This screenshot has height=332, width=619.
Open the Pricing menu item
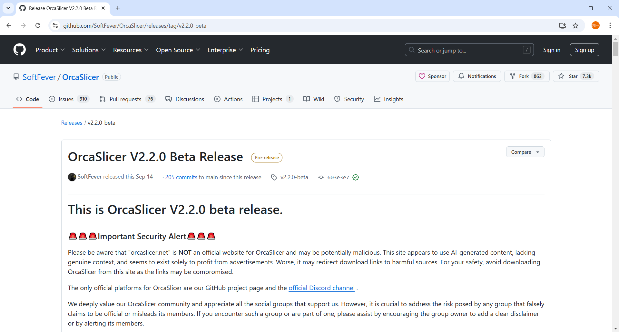[x=260, y=50]
